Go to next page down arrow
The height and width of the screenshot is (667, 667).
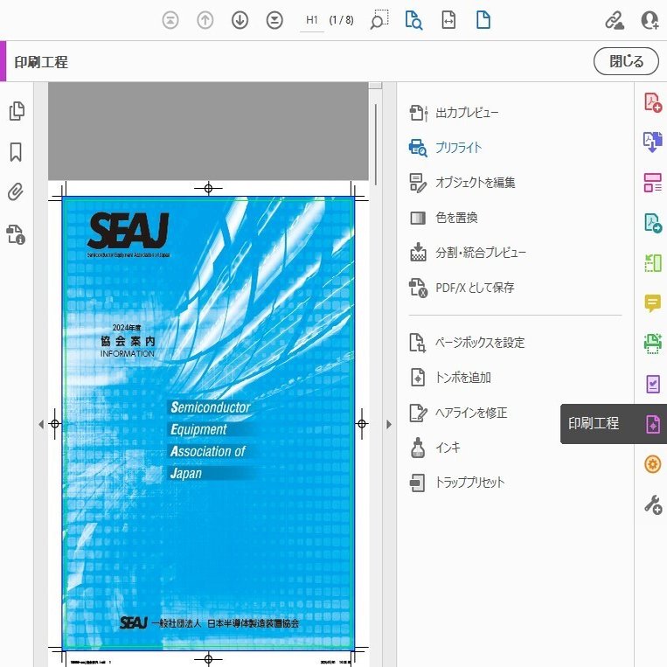[240, 20]
